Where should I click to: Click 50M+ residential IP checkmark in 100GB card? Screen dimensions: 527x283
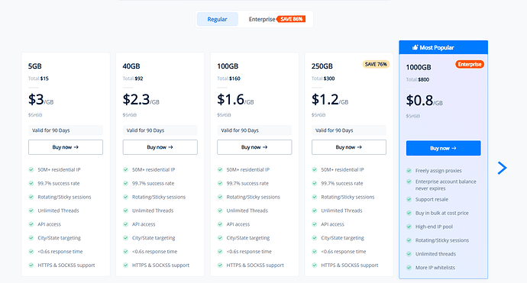220,169
